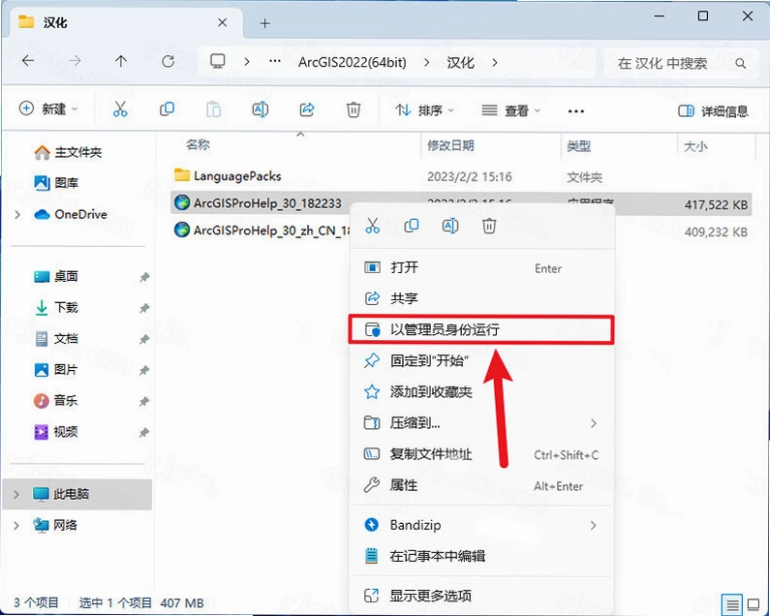Image resolution: width=770 pixels, height=616 pixels.
Task: Switch to large thumbnails view icon
Action: [754, 603]
